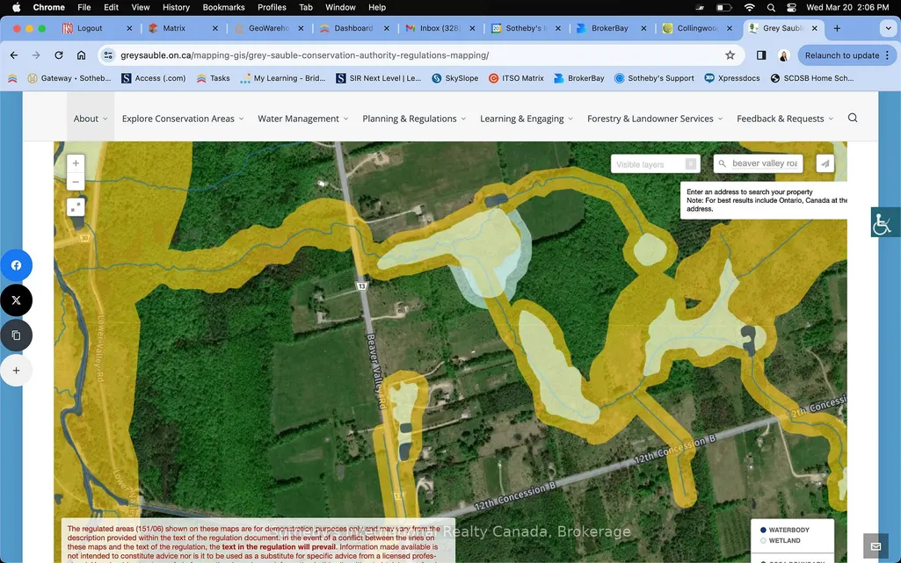Open the Visible layers dropdown

[655, 164]
